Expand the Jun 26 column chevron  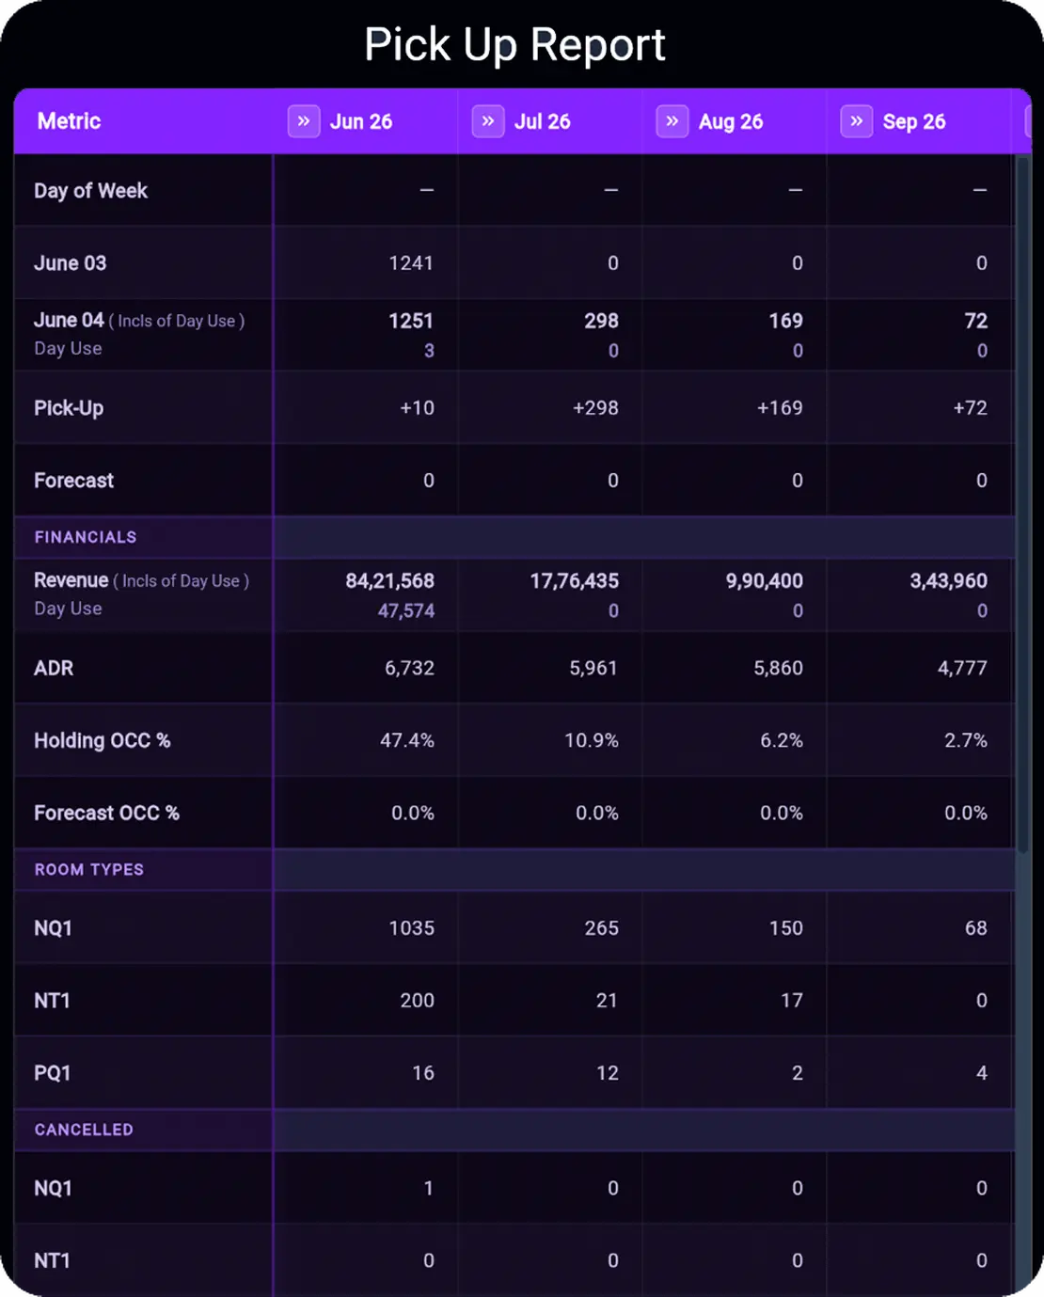pyautogui.click(x=304, y=121)
